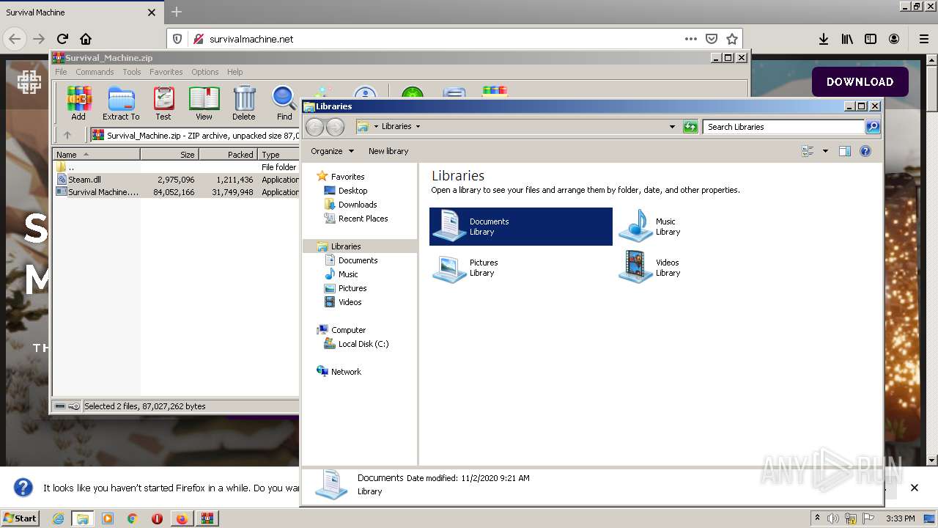Click Extract To icon in WinRAR
This screenshot has width=938, height=528.
coord(121,103)
